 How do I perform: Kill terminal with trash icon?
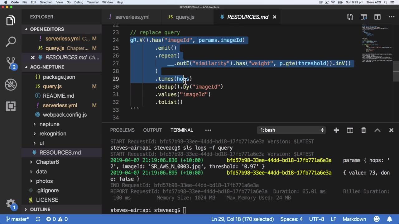pos(363,130)
